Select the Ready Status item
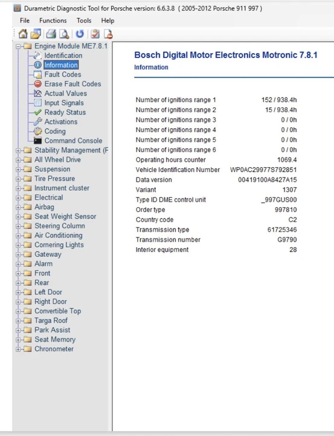This screenshot has height=436, width=334. pos(65,113)
